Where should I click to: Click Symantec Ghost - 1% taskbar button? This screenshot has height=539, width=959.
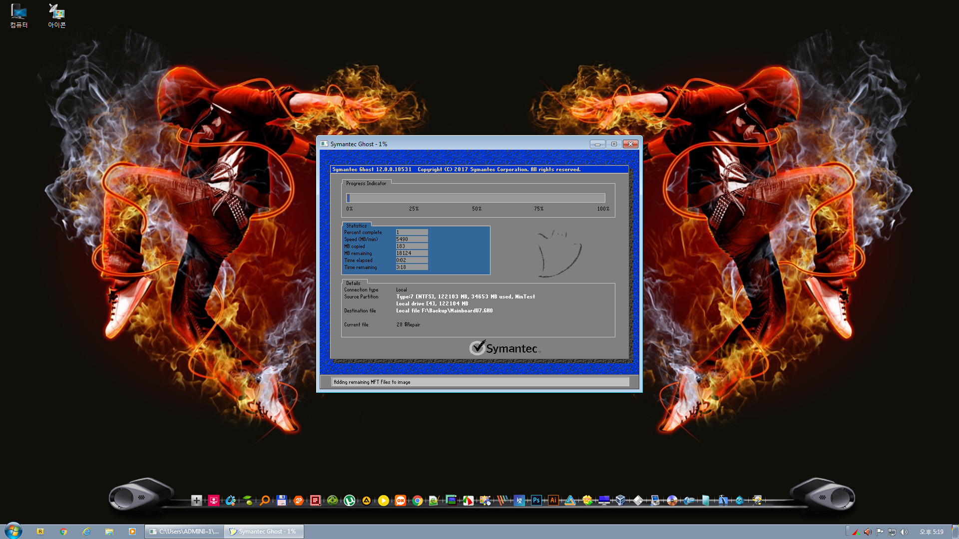point(264,532)
